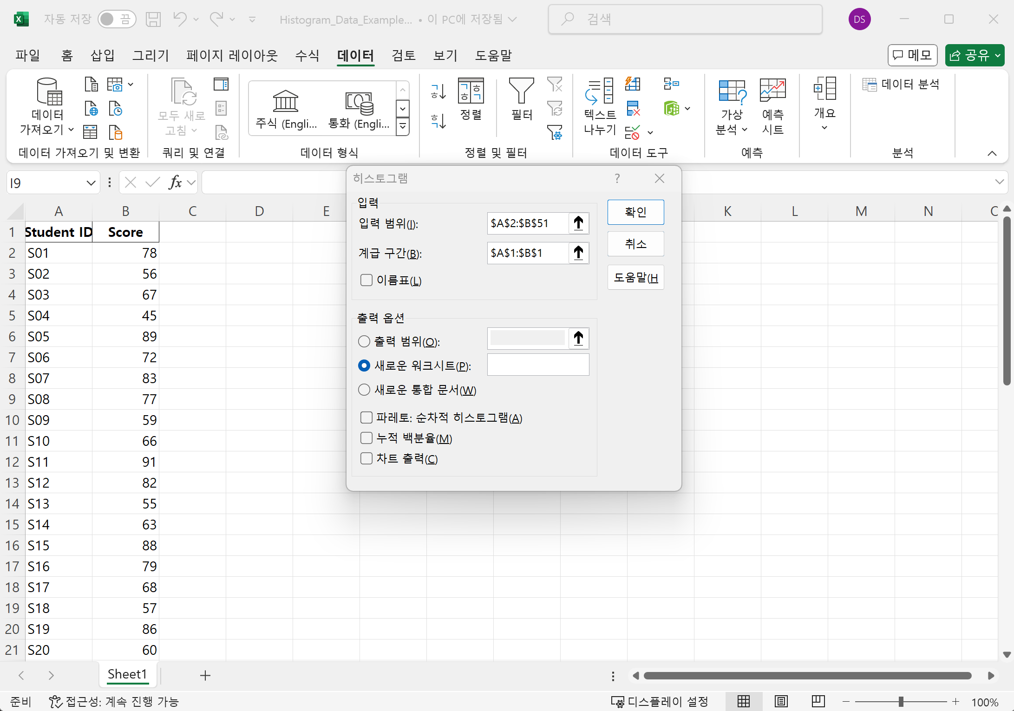Click 도움말 (Help) dialog button

[x=635, y=277]
